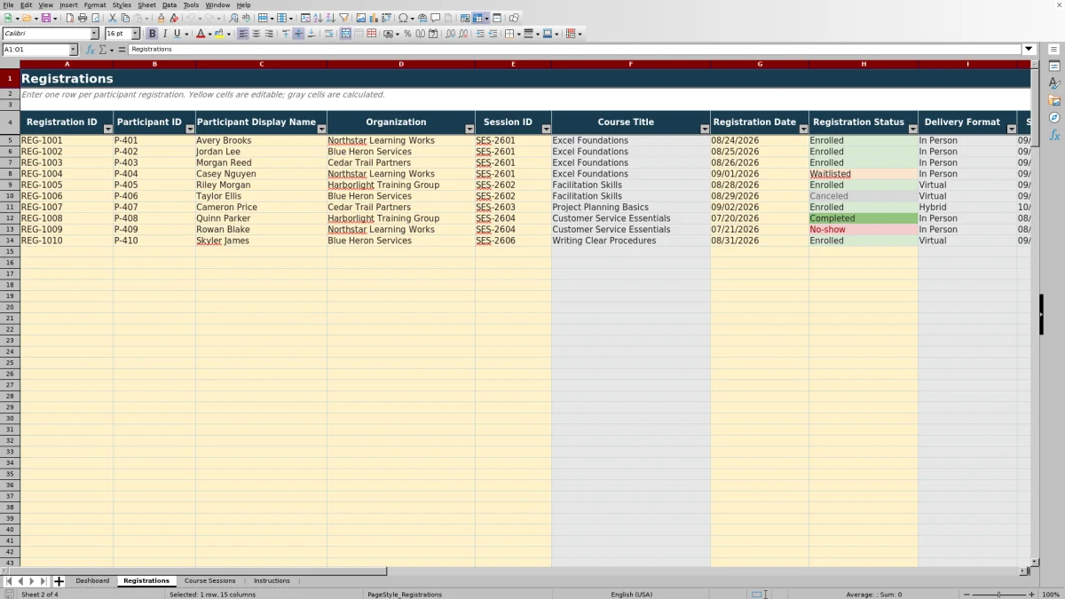The image size is (1065, 599).
Task: Format as percent icon
Action: tap(407, 34)
